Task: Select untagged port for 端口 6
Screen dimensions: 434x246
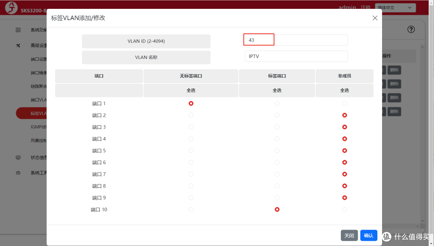Action: tap(191, 163)
